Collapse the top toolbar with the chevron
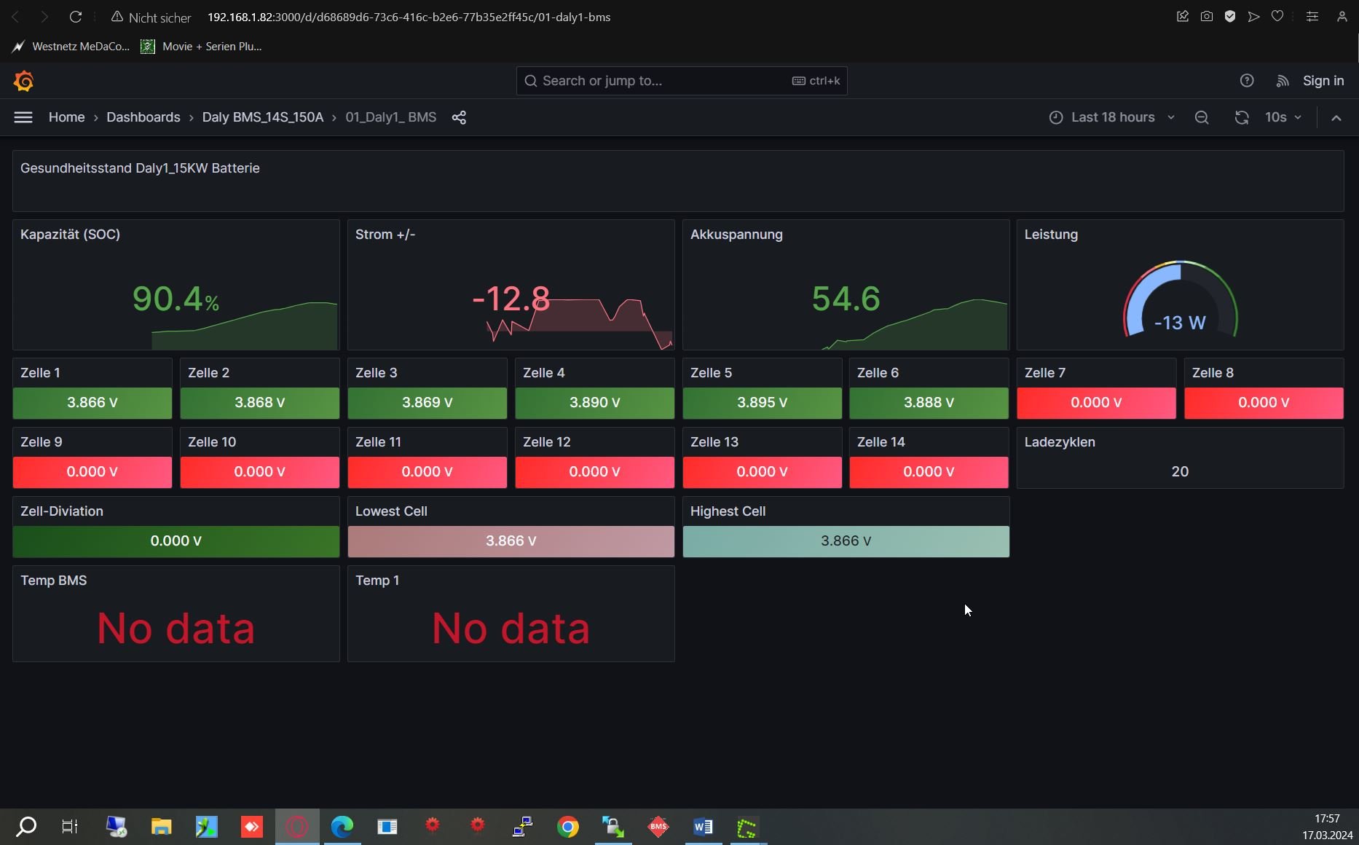This screenshot has width=1359, height=845. point(1336,117)
